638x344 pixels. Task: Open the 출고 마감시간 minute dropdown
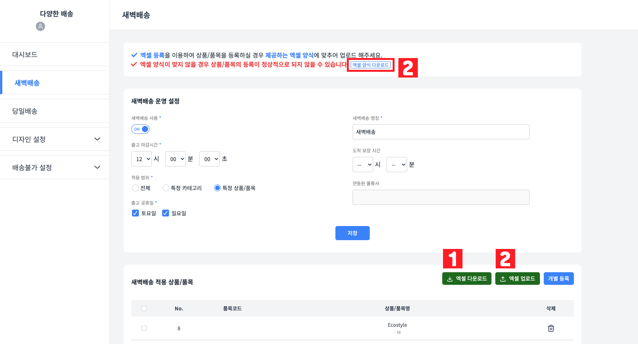176,159
